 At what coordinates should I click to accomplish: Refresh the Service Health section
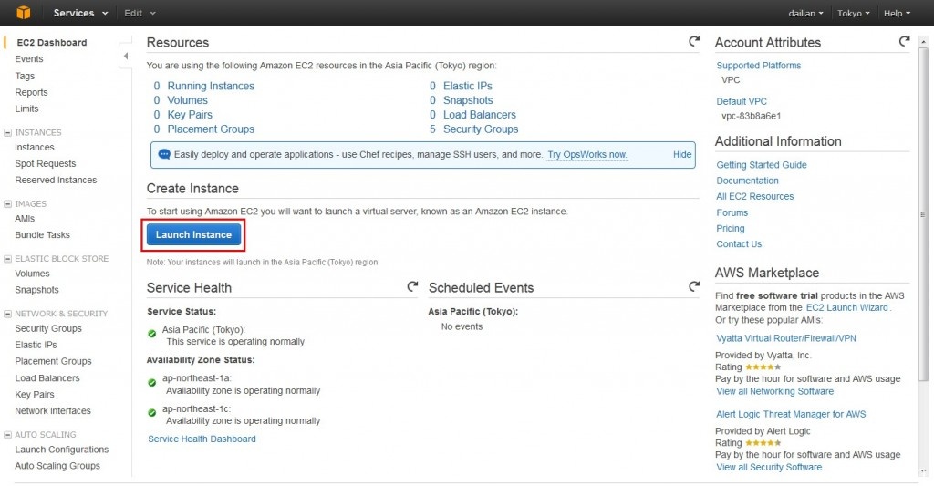click(x=412, y=287)
